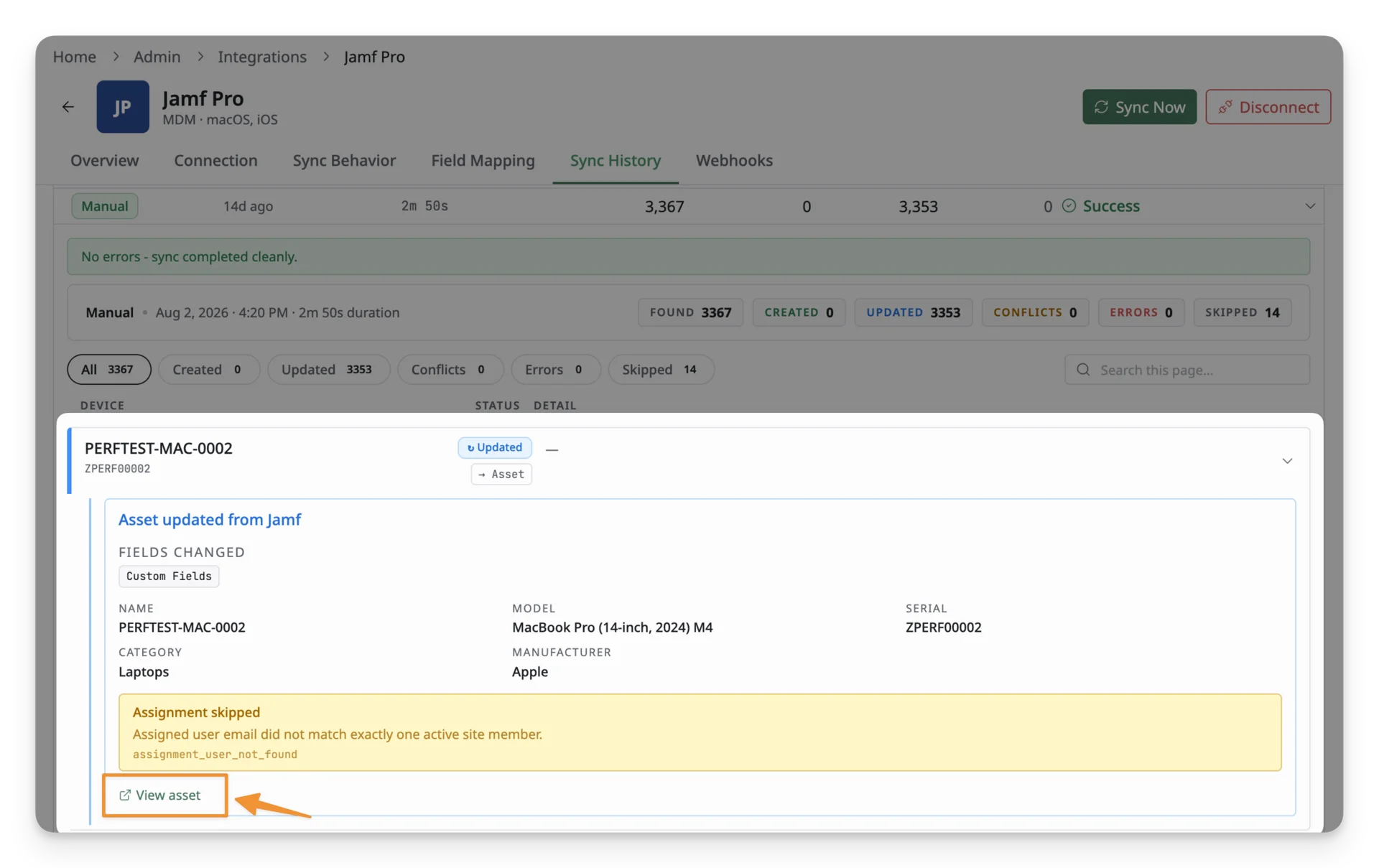
Task: Click the back arrow beside Jamf Pro logo
Action: coord(68,107)
